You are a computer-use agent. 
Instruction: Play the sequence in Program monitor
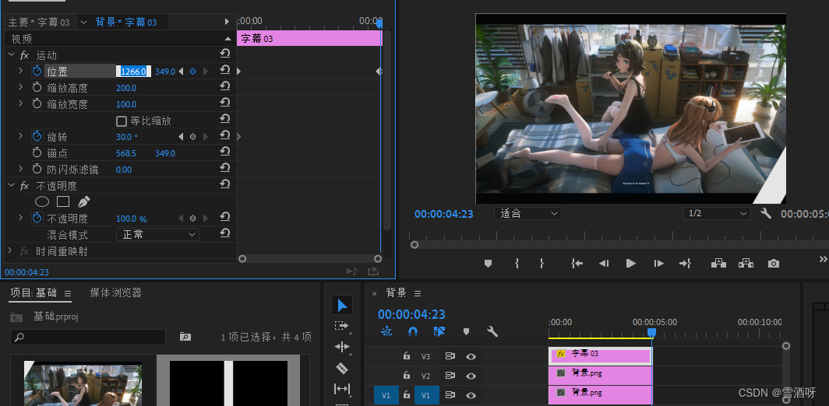click(x=631, y=263)
